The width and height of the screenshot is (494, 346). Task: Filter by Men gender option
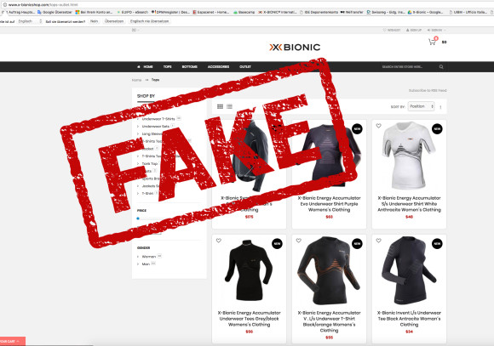point(146,264)
